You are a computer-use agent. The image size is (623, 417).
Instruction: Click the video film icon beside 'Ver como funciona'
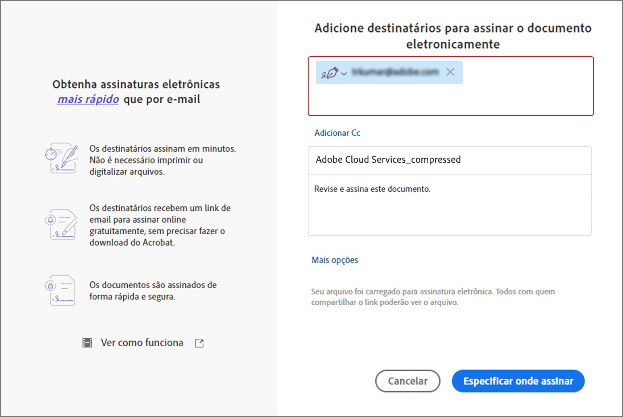point(87,342)
